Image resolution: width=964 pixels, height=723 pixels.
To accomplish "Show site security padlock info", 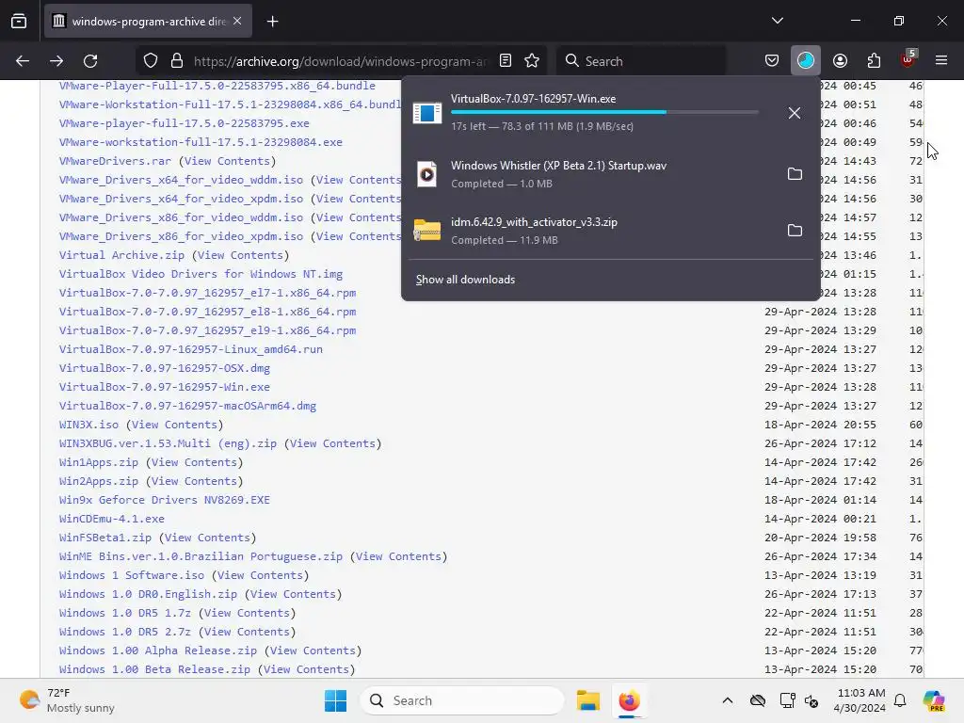I will click(x=177, y=61).
